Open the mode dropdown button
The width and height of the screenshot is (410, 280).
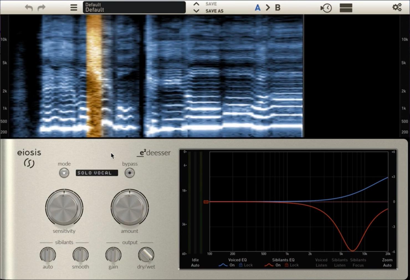64,173
